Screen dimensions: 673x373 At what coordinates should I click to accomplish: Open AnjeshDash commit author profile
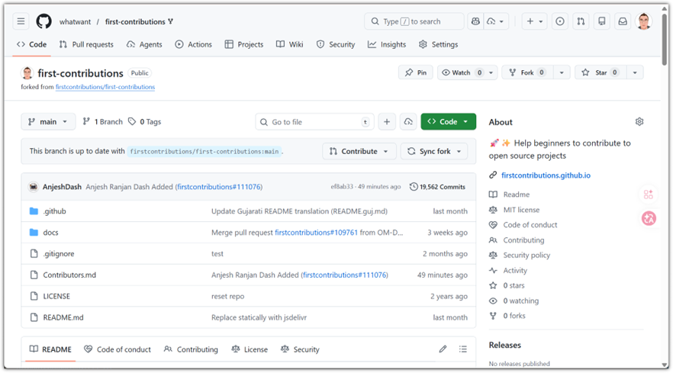tap(62, 187)
